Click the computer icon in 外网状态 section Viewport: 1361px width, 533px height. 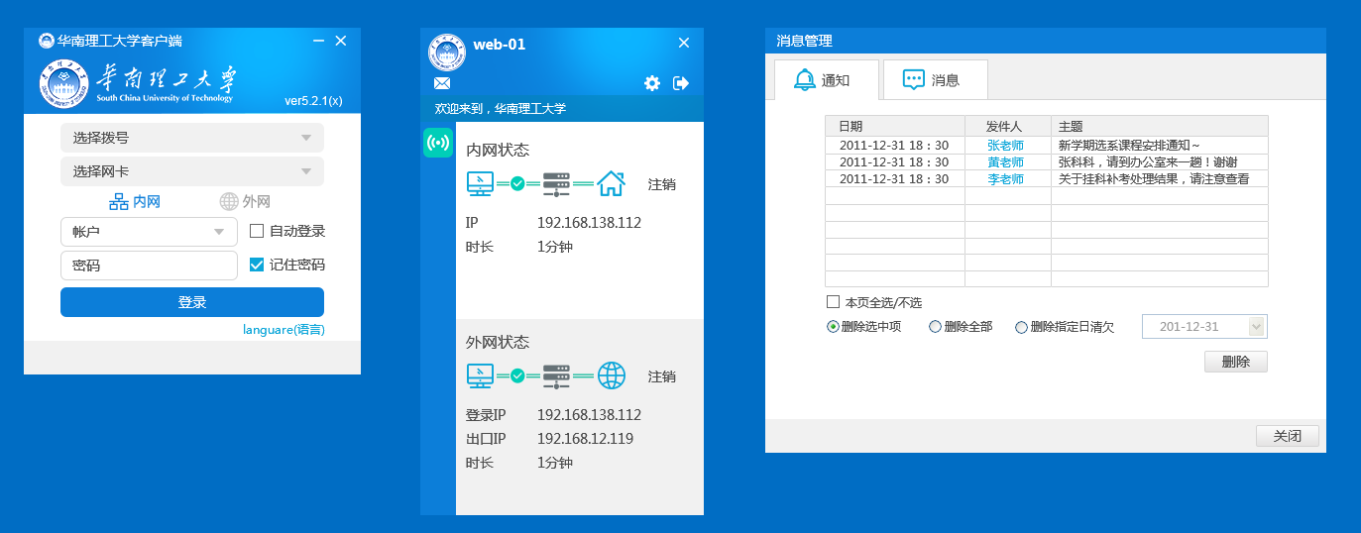[481, 376]
